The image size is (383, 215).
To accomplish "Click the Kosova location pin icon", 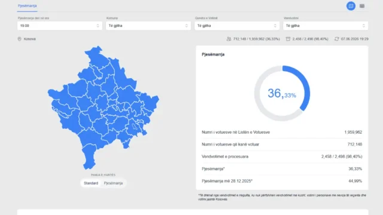I will [x=20, y=39].
